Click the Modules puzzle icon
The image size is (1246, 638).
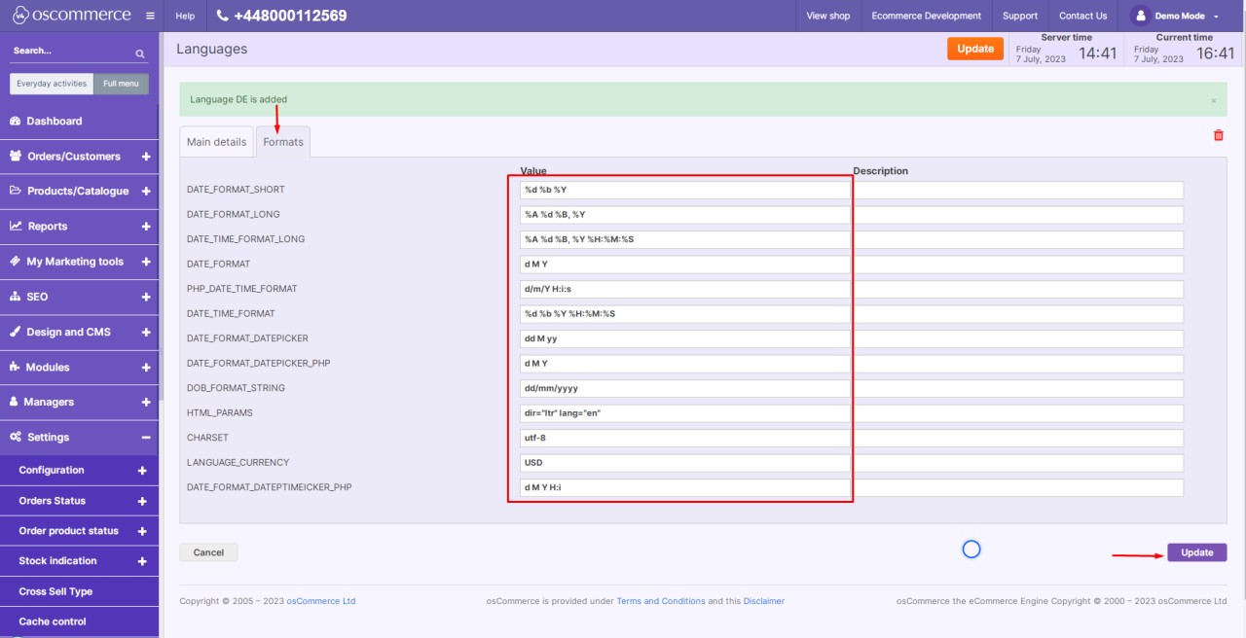click(x=15, y=367)
